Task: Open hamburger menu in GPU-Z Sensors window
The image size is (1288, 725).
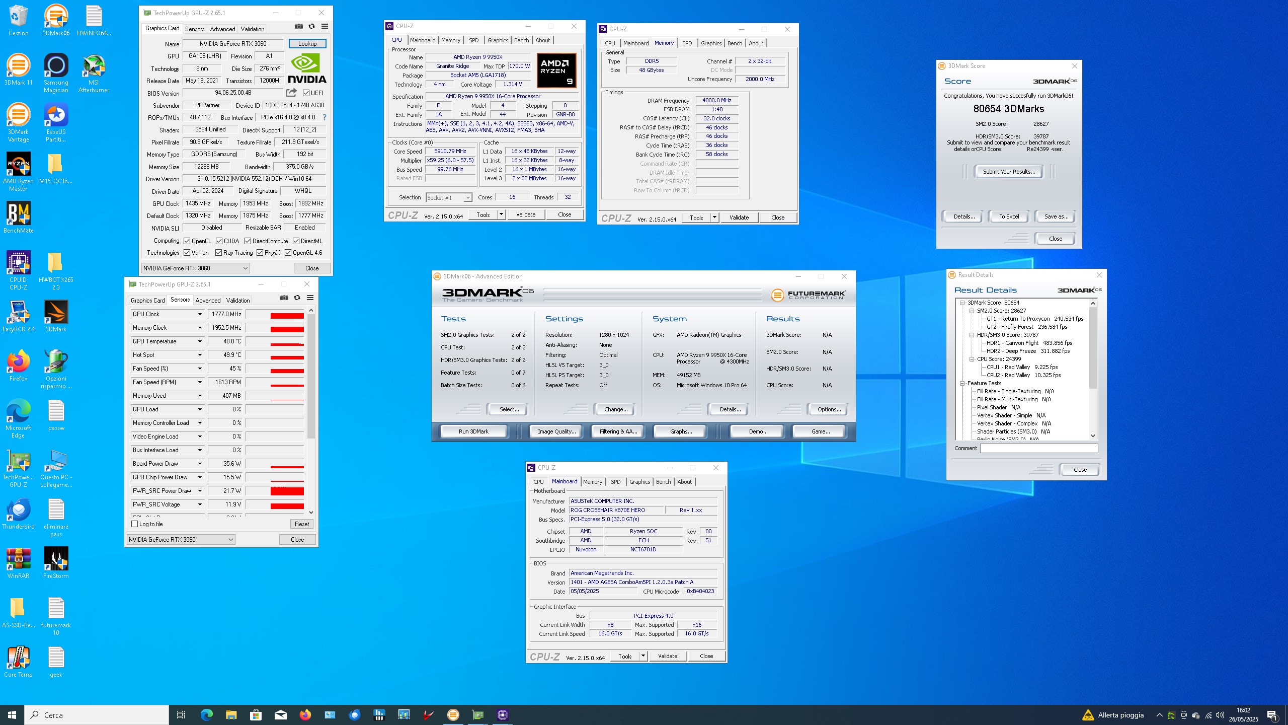Action: coord(310,298)
